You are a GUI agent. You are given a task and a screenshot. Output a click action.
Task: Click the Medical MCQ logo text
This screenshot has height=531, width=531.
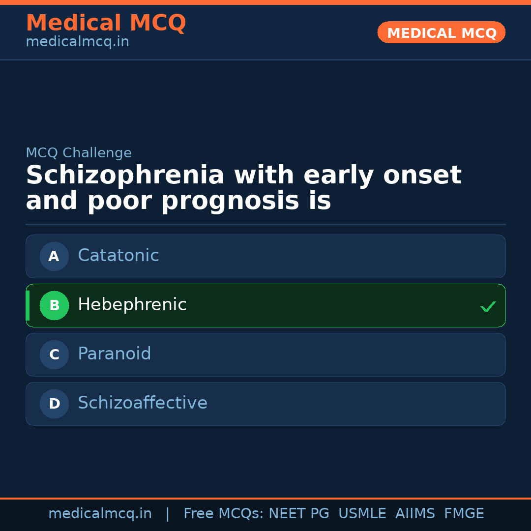click(x=106, y=23)
